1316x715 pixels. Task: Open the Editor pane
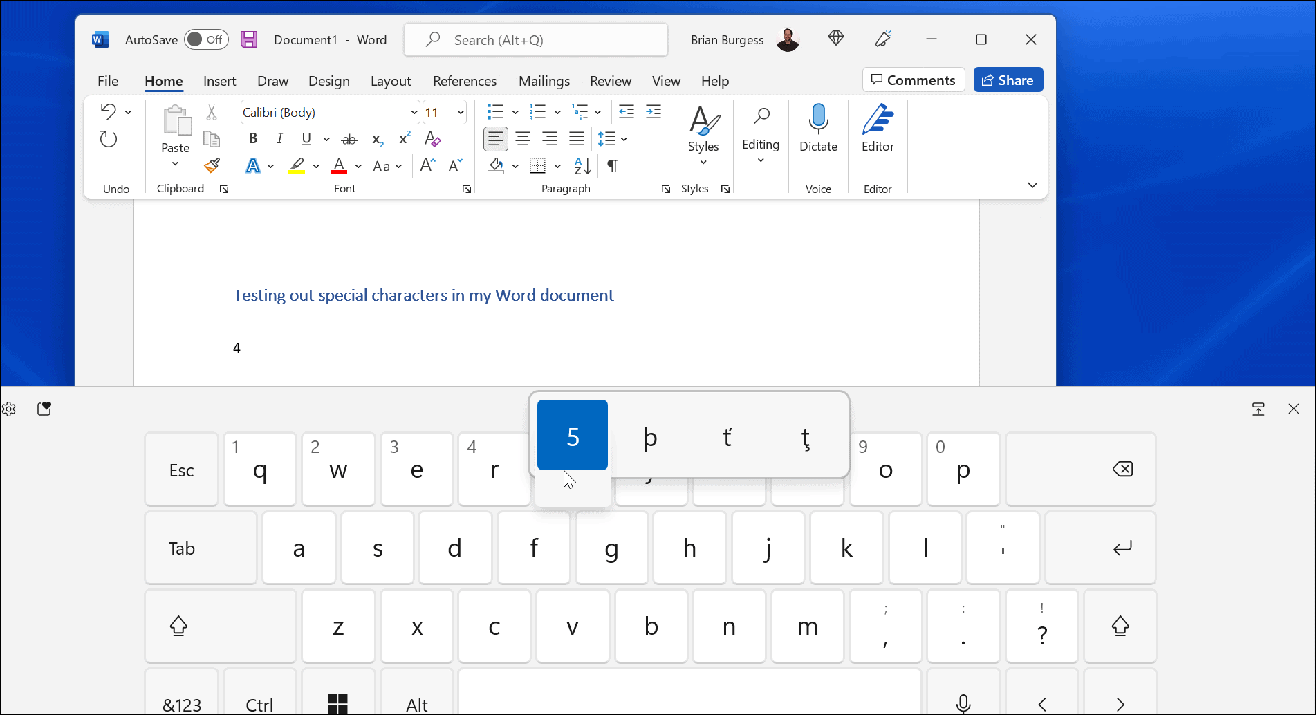click(x=877, y=131)
